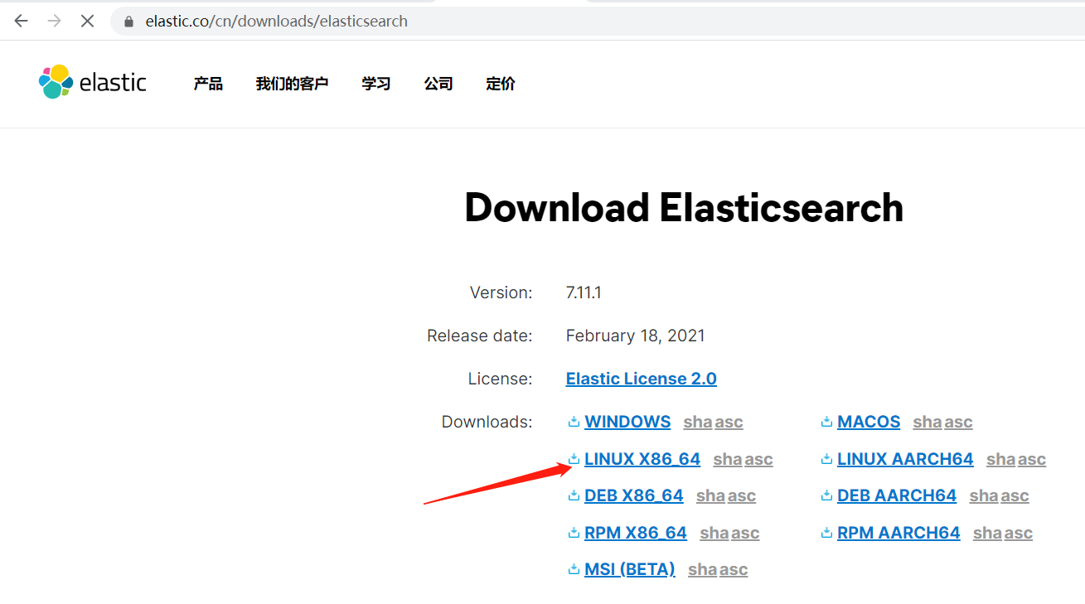Click download icon beside RPM X86_64
The width and height of the screenshot is (1085, 604).
point(574,533)
